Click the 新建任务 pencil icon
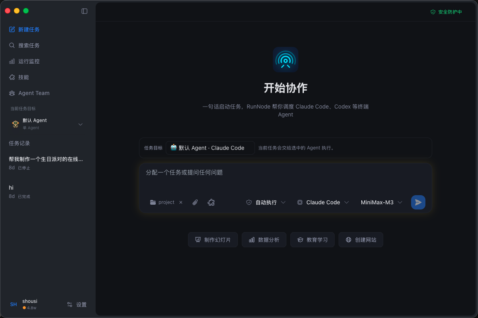This screenshot has height=318, width=478. (x=12, y=29)
